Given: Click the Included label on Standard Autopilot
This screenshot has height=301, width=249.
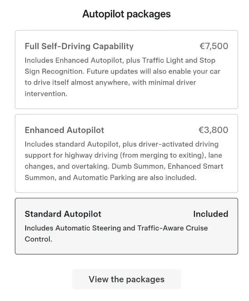Looking at the screenshot, I should 210,214.
